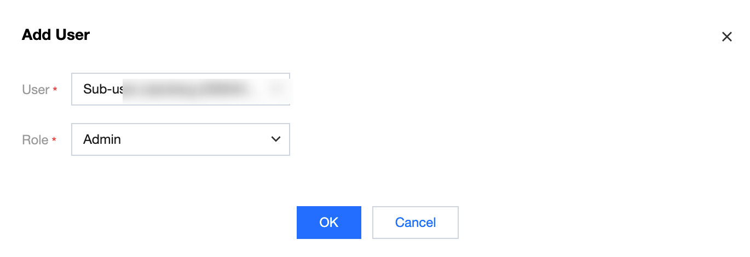Image resolution: width=750 pixels, height=257 pixels.
Task: Close the Add User dialog
Action: coord(726,37)
